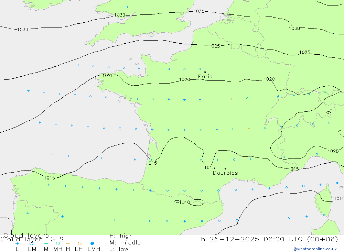Click the 1010 isobar label in the Pyrenees
This screenshot has width=344, height=252.
point(184,202)
